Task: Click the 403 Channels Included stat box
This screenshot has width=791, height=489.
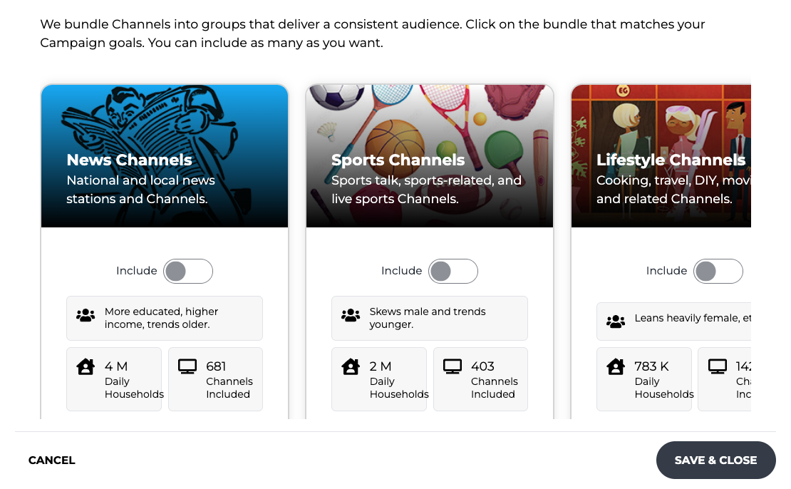Action: 480,379
